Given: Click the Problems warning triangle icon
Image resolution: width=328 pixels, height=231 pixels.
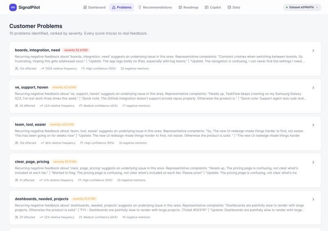Looking at the screenshot, I should click(114, 7).
